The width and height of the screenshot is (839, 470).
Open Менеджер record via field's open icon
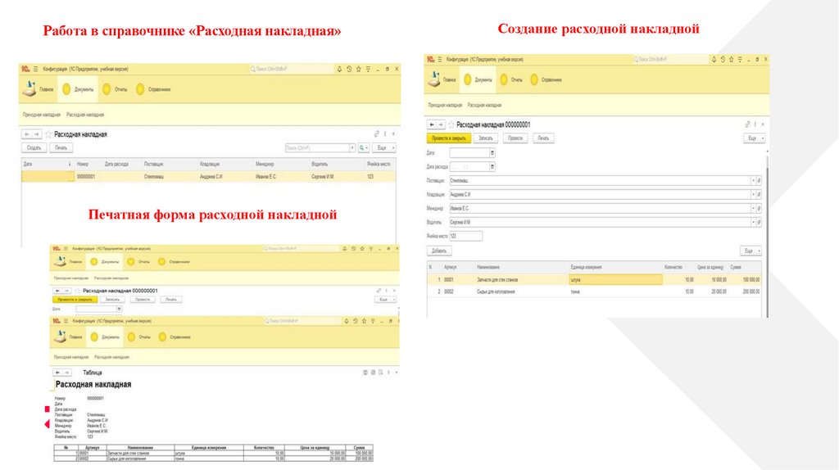point(759,208)
